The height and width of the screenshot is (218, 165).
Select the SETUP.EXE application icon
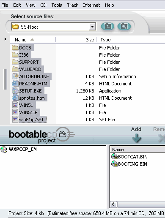[15, 91]
